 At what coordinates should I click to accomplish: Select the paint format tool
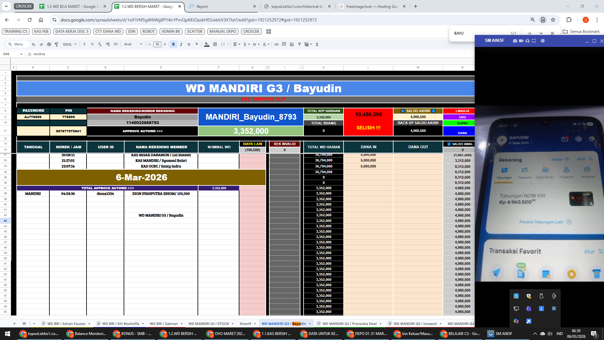[57, 44]
